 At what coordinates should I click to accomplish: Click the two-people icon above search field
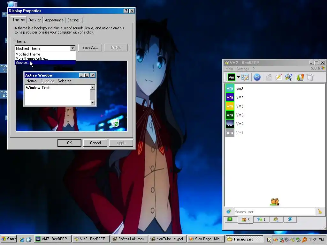pyautogui.click(x=274, y=202)
